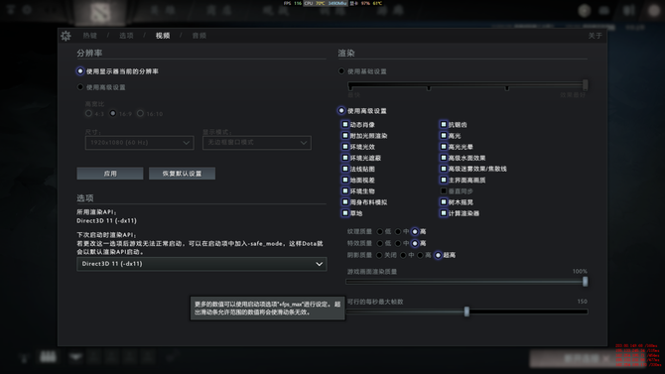Click the 恢复默认设置 restore defaults button
Image resolution: width=665 pixels, height=374 pixels.
point(182,174)
